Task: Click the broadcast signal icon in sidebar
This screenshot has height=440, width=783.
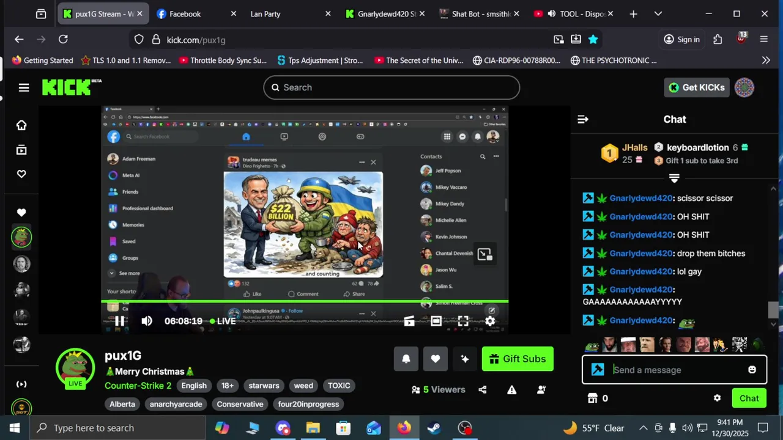Action: (21, 384)
